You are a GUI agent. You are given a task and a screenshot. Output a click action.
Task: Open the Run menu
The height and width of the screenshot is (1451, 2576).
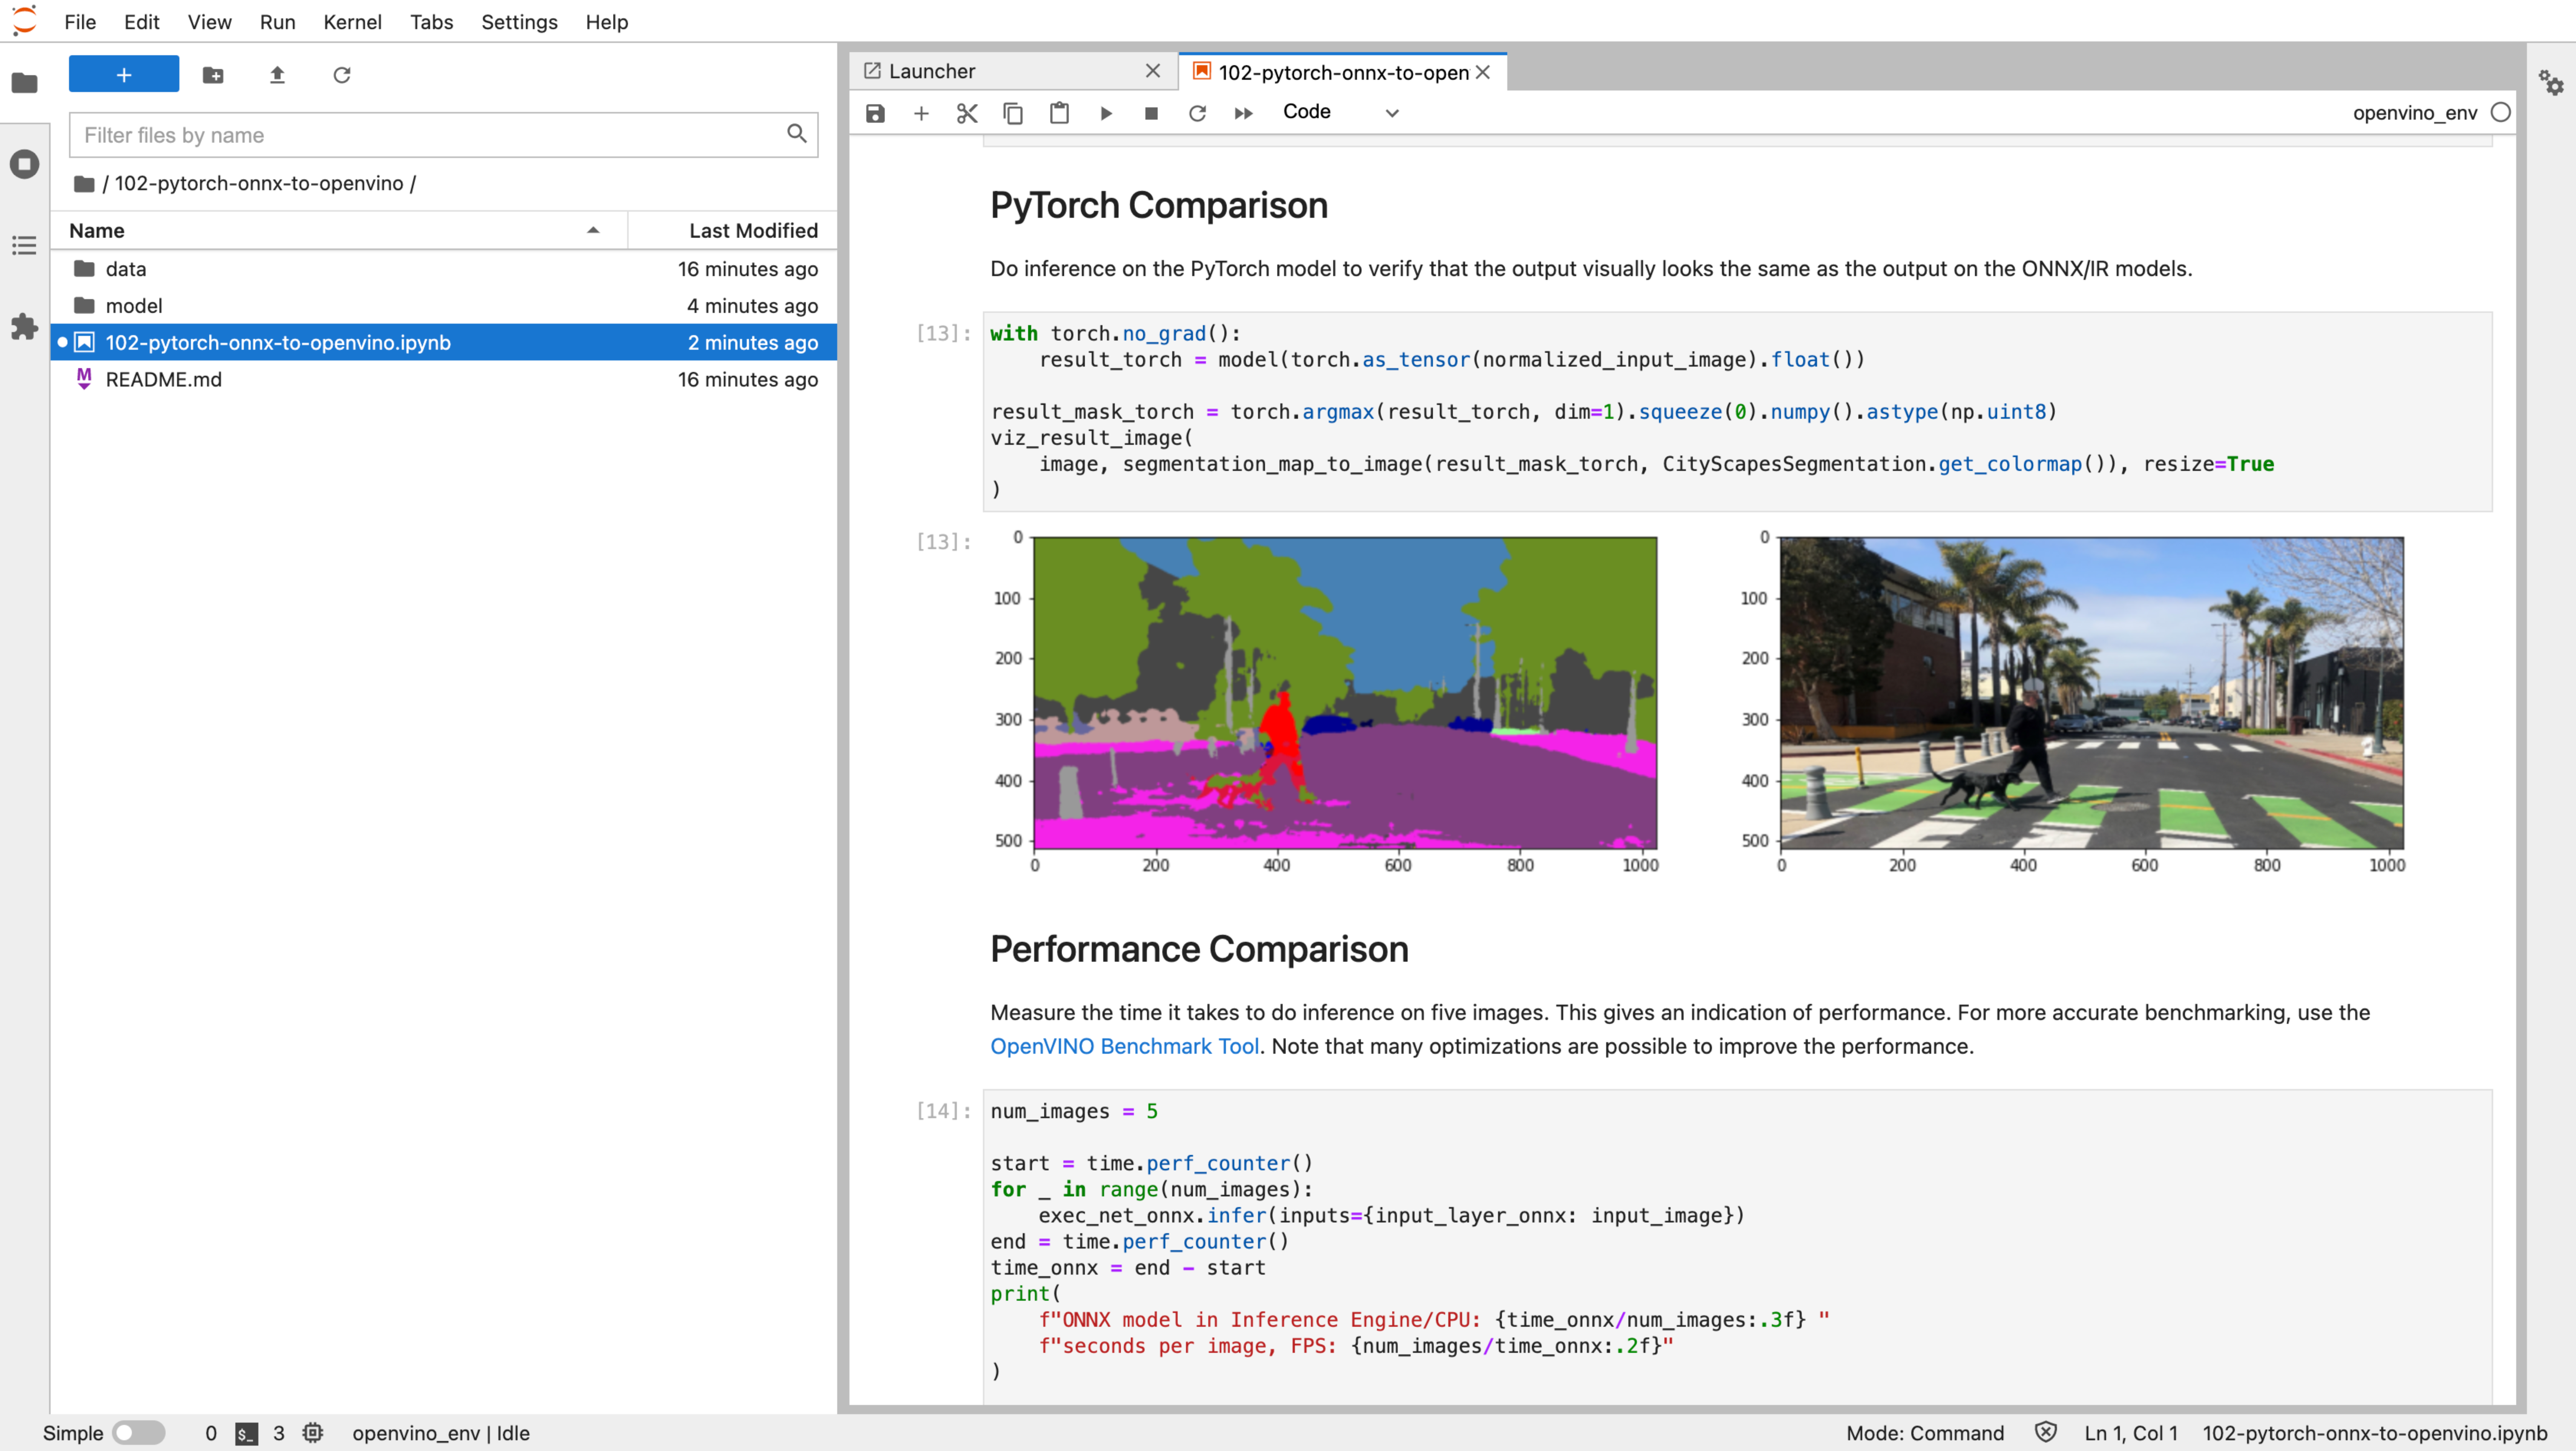point(277,21)
